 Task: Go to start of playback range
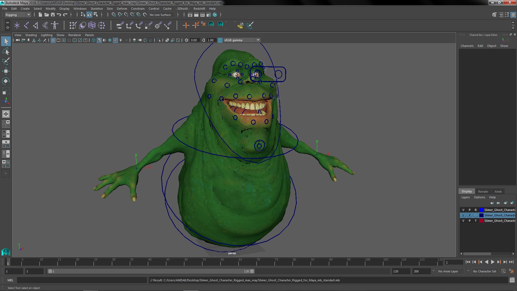468,262
